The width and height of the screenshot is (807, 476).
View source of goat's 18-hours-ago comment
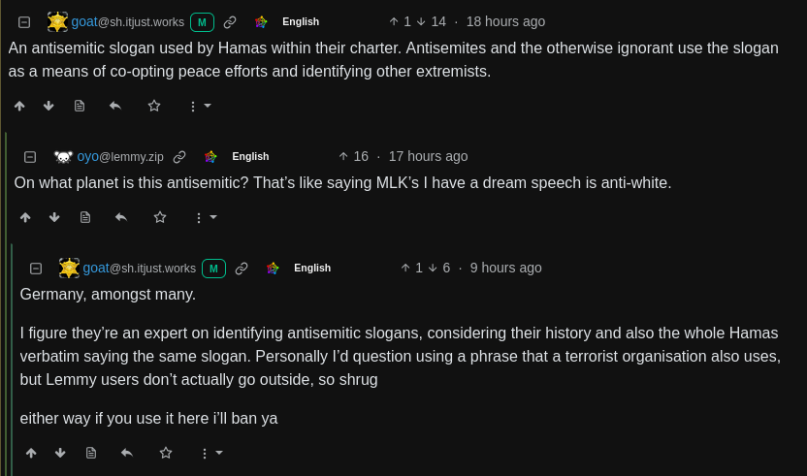tap(80, 106)
